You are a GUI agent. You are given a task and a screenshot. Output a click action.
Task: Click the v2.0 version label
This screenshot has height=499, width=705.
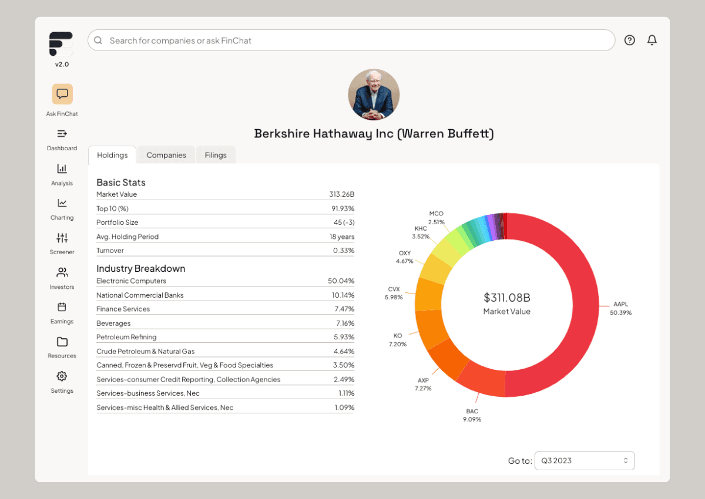tap(62, 64)
